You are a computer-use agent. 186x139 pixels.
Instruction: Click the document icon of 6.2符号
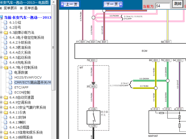(x=6, y=27)
